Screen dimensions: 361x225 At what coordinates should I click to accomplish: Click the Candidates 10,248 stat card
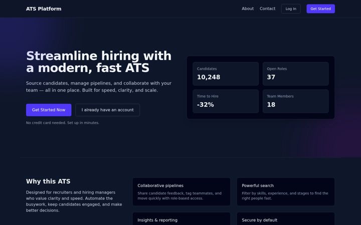click(226, 73)
